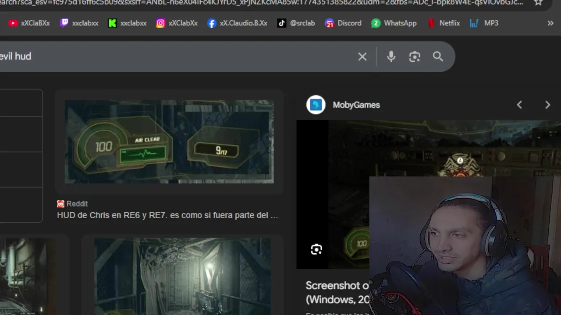Submit the search with the magnifier icon
Viewport: 561px width, 315px height.
[438, 56]
